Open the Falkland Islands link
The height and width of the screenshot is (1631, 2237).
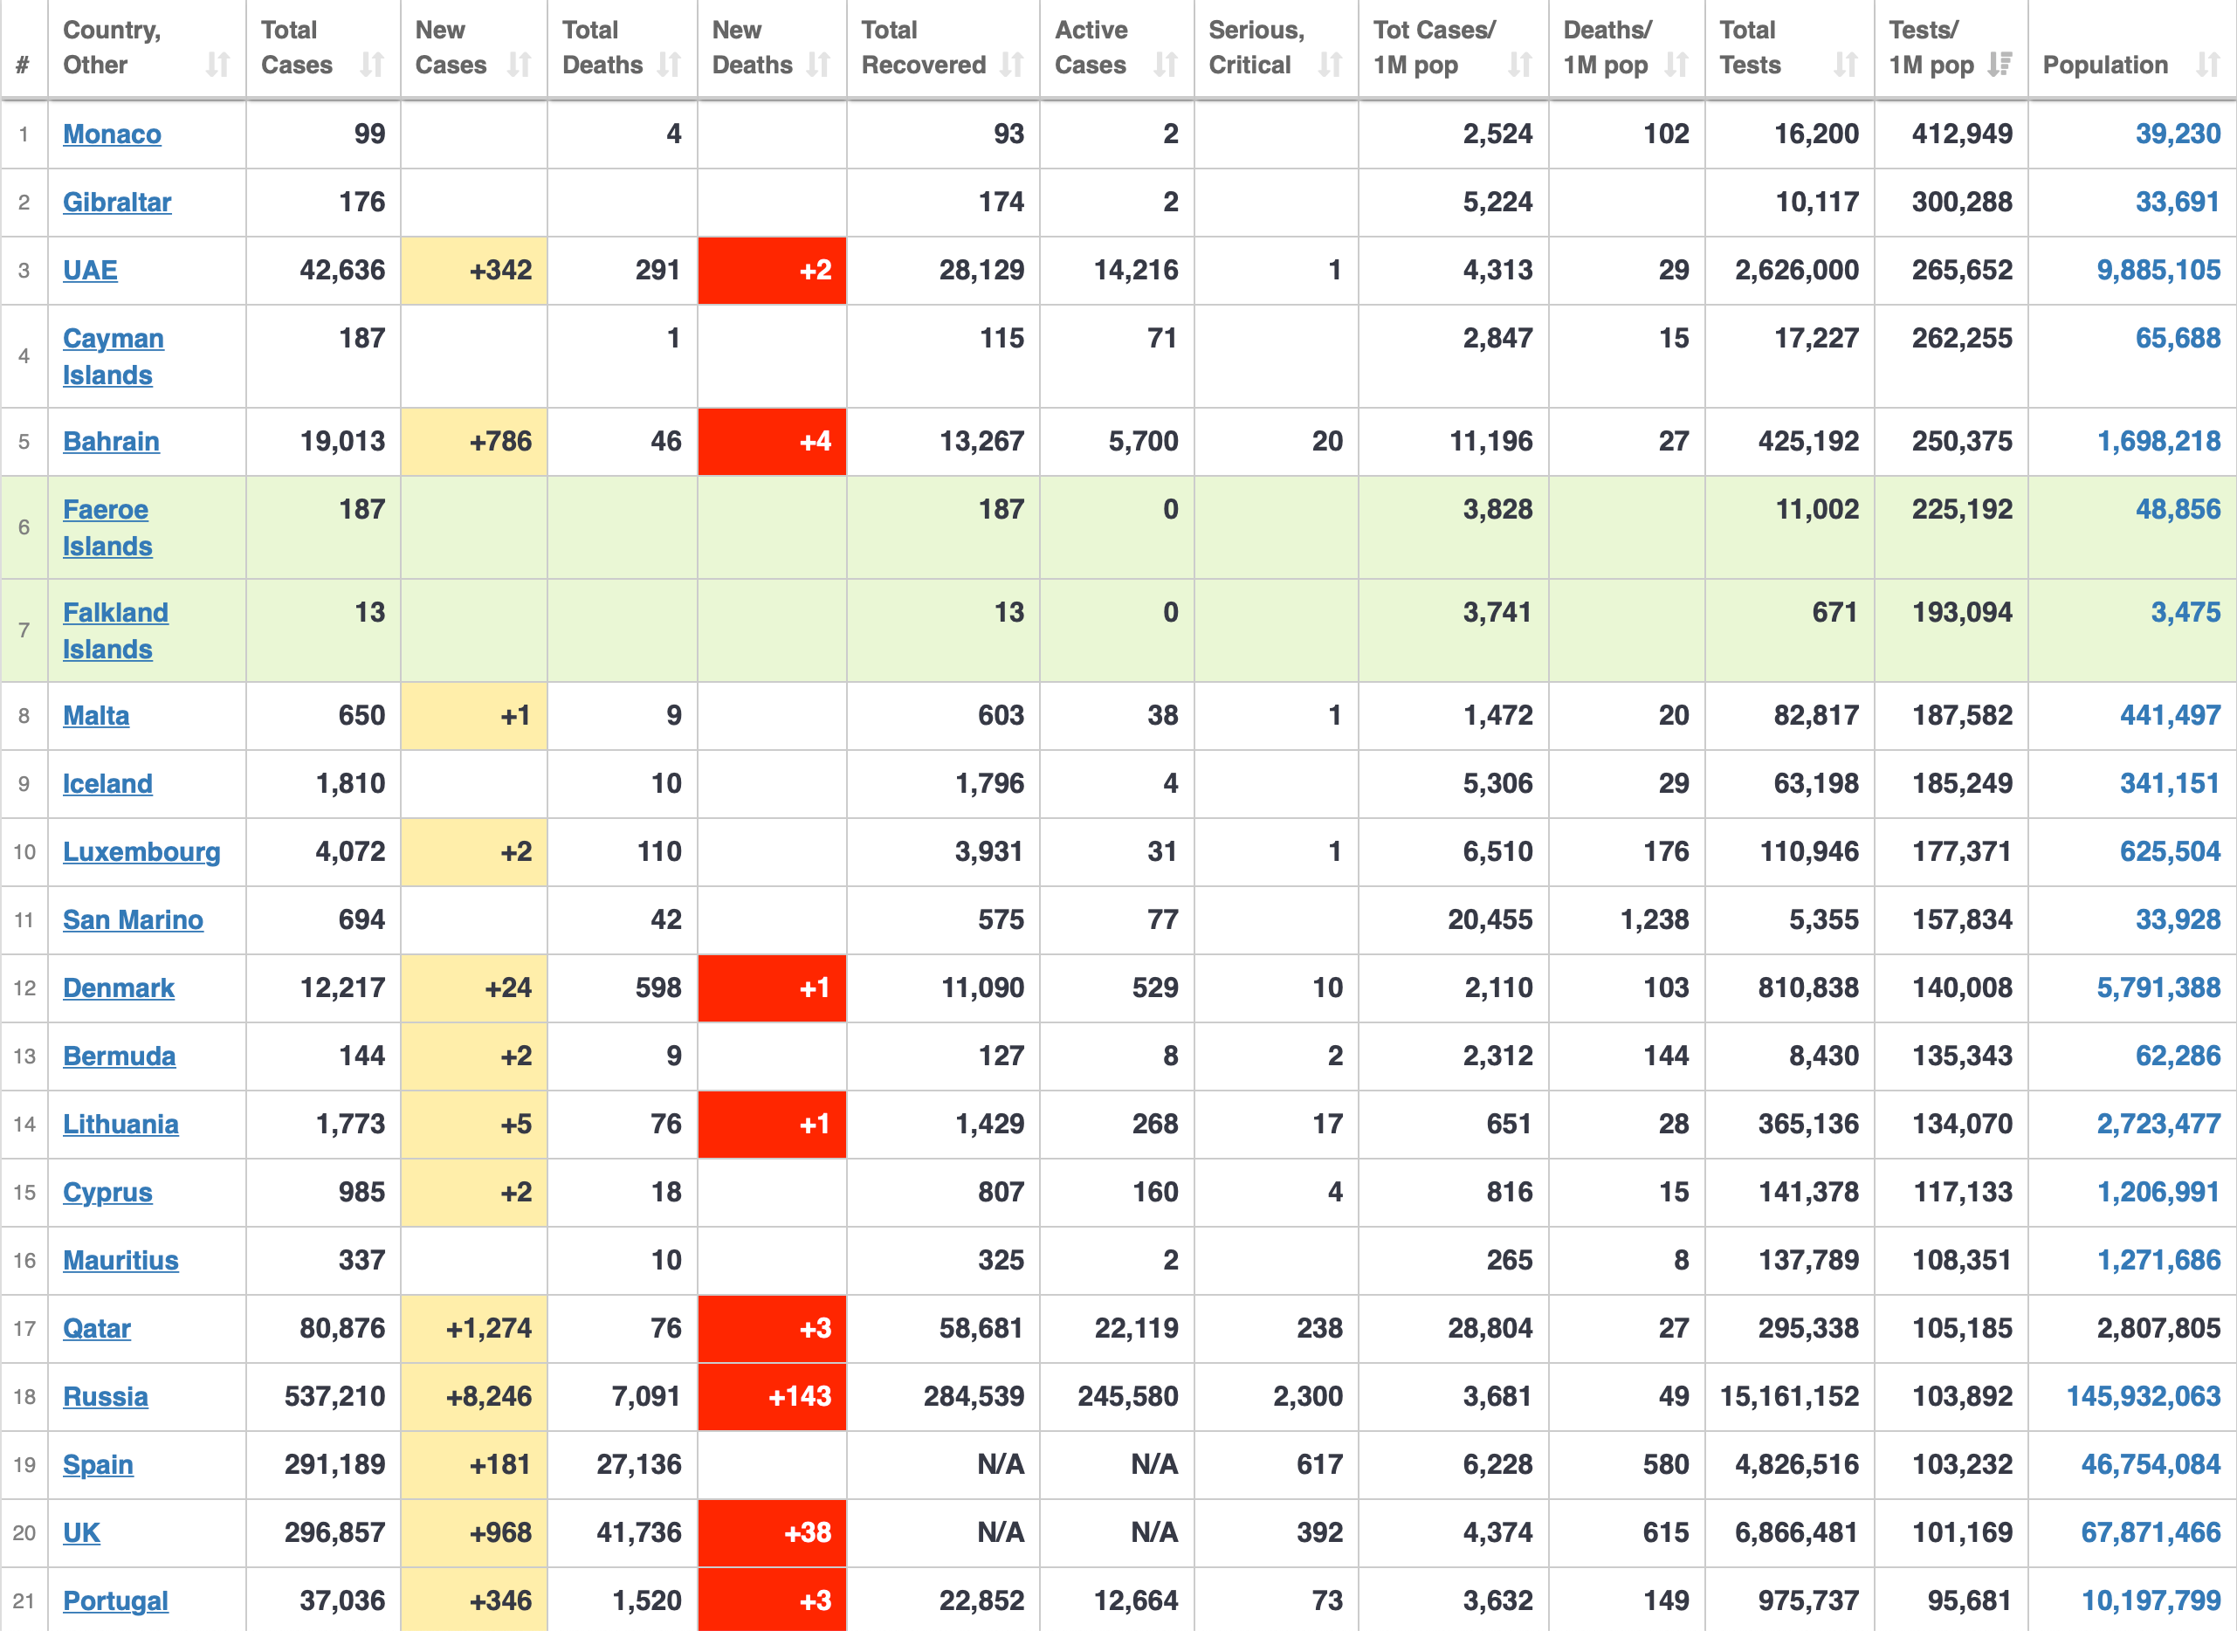[115, 631]
